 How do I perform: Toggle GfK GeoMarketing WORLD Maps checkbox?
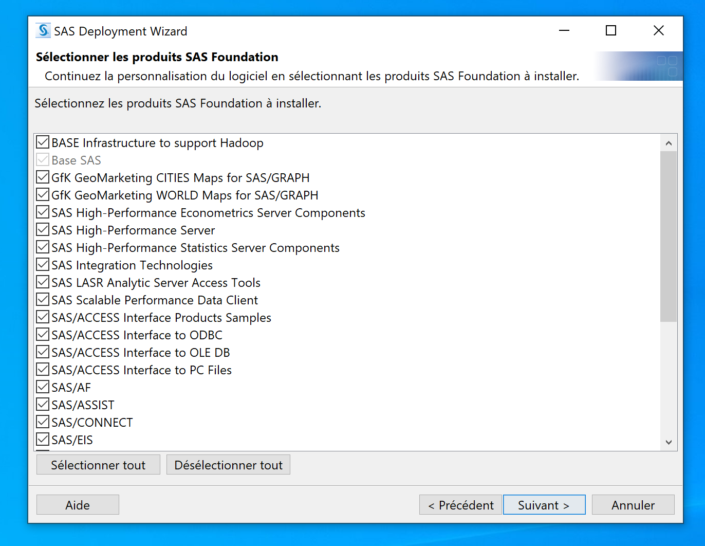pos(43,195)
